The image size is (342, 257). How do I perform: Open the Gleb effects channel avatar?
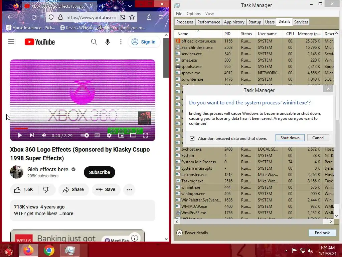coord(17,172)
